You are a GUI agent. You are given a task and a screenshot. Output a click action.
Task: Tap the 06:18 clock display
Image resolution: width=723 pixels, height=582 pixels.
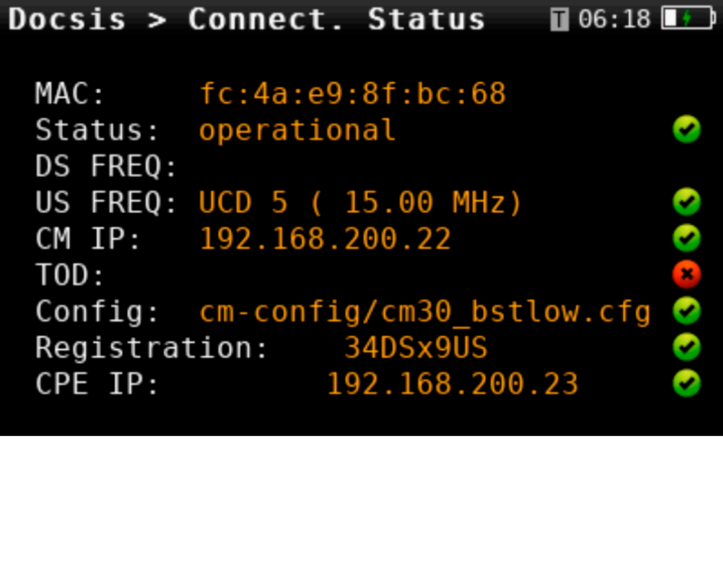614,19
